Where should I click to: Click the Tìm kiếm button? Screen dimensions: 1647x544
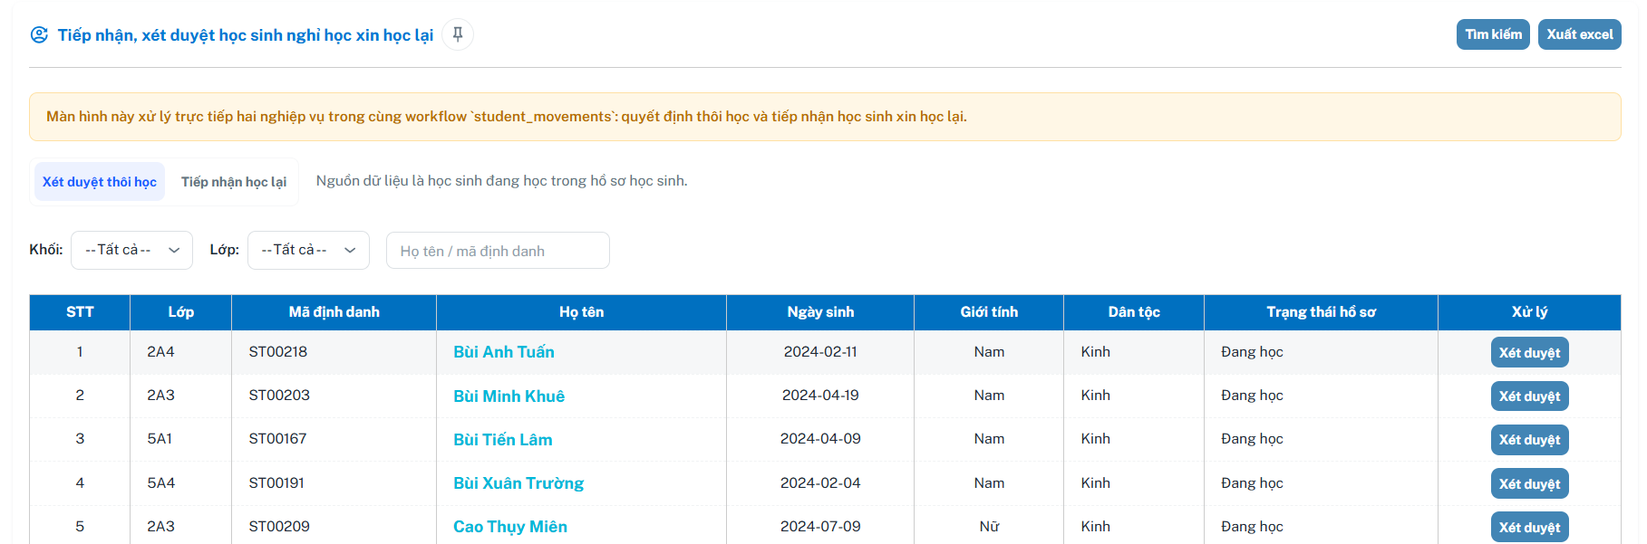tap(1493, 34)
